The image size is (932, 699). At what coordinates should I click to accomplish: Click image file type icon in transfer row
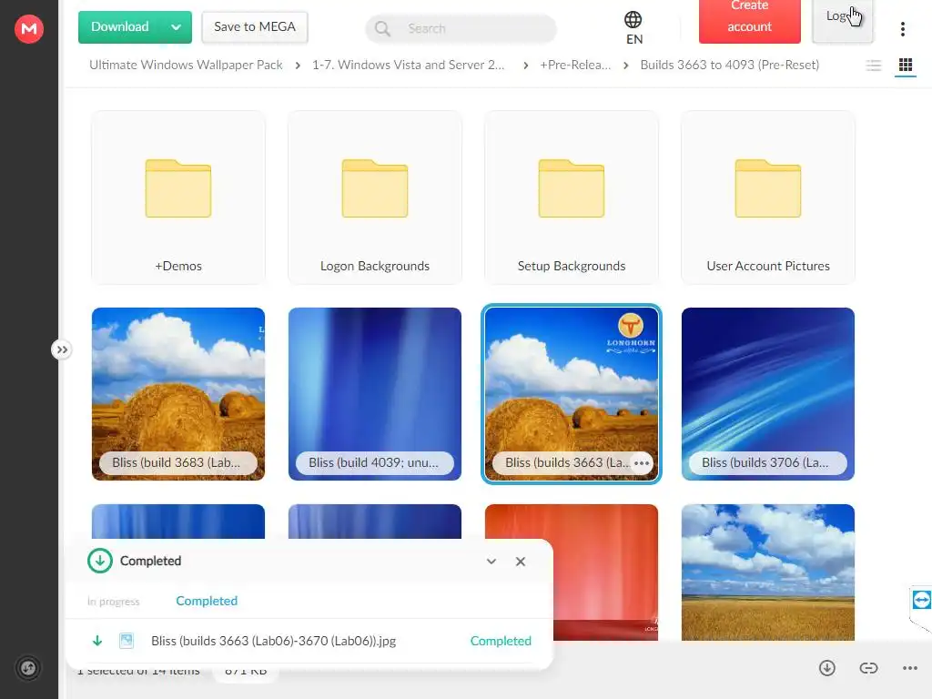pos(126,641)
